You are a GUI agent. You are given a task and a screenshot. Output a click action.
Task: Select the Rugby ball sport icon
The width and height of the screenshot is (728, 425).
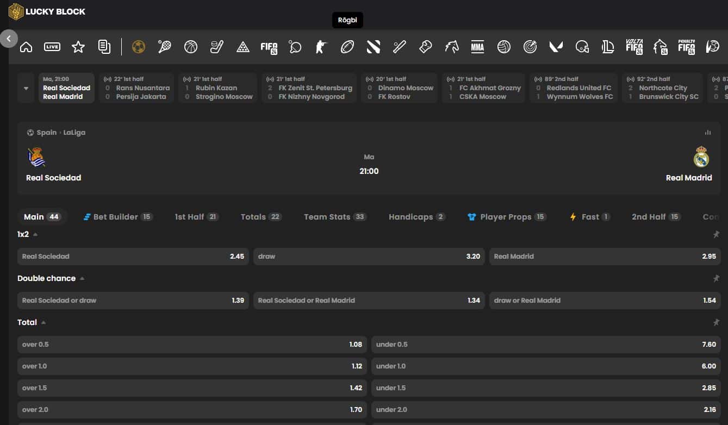click(347, 47)
